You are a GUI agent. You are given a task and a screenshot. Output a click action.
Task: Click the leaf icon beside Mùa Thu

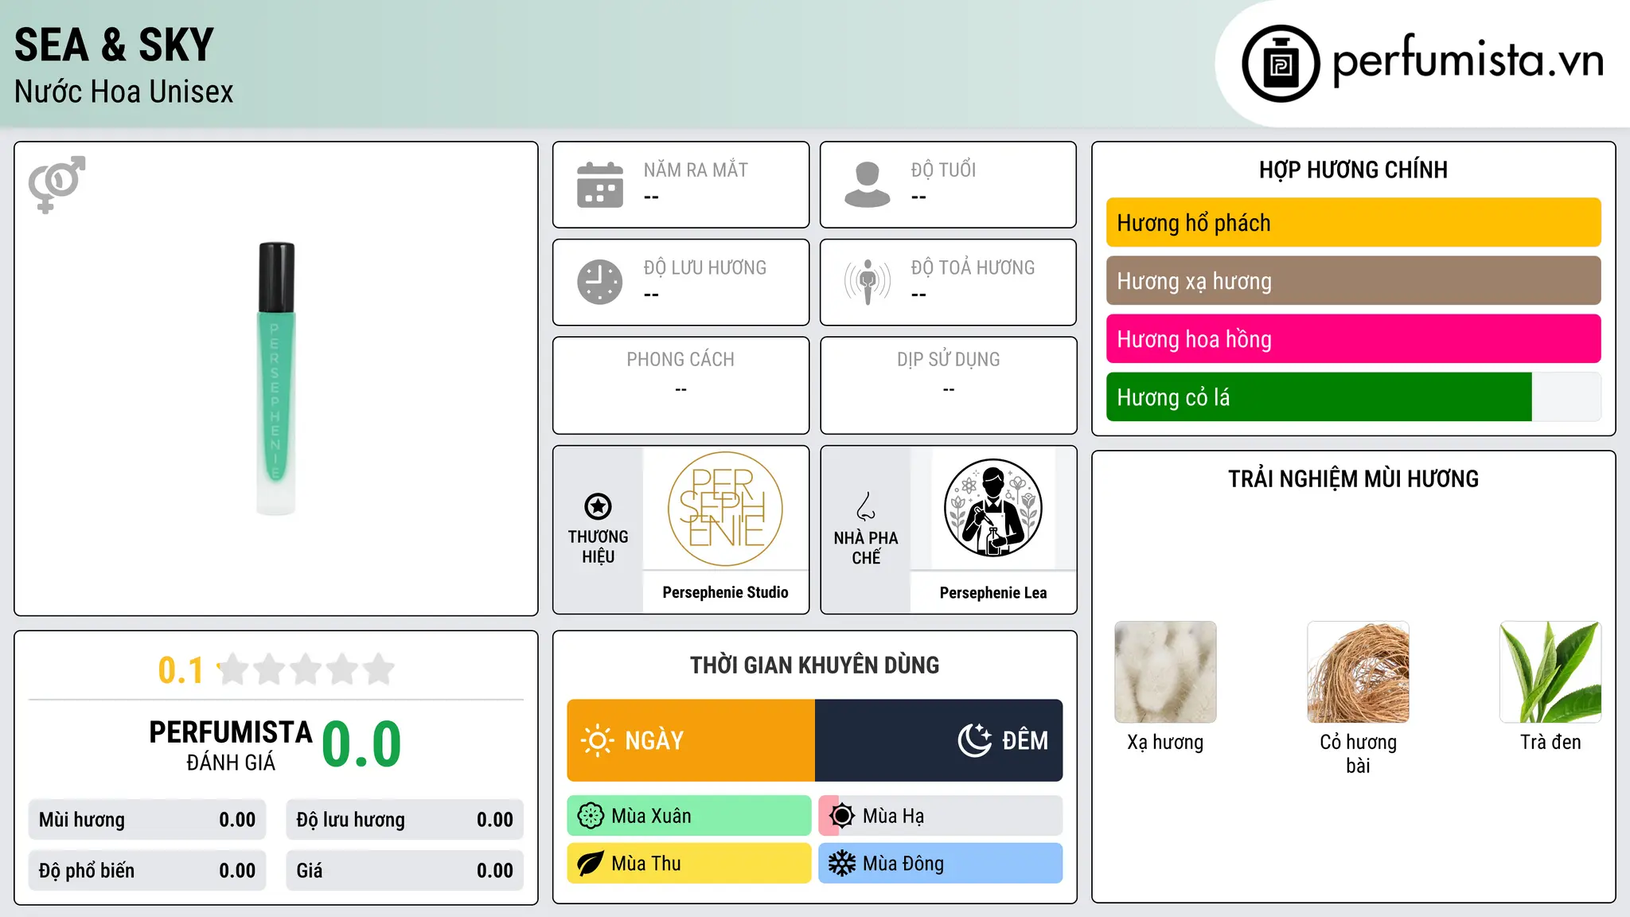[591, 864]
